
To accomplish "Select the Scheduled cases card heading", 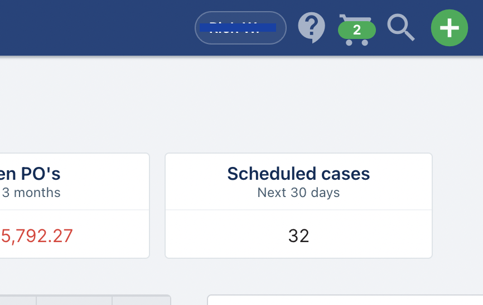I will coord(298,174).
